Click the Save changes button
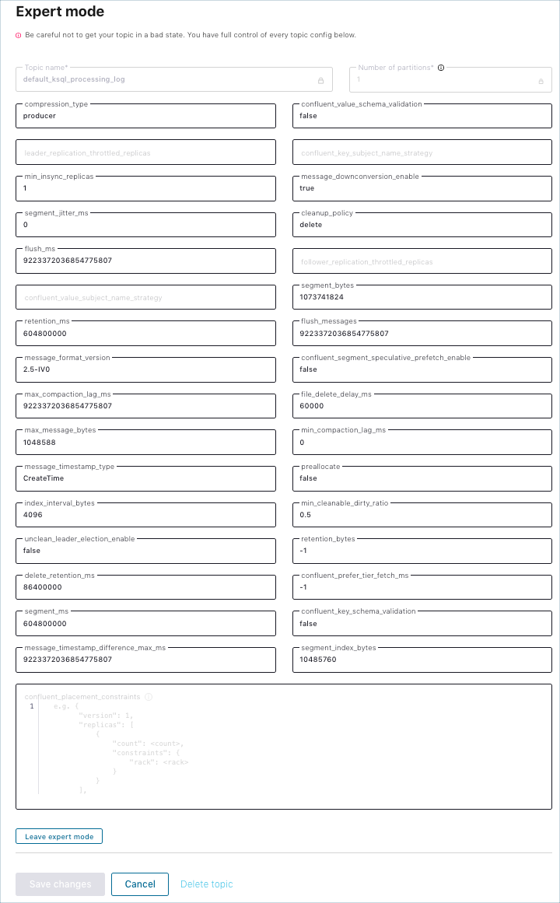560x903 pixels. [60, 884]
